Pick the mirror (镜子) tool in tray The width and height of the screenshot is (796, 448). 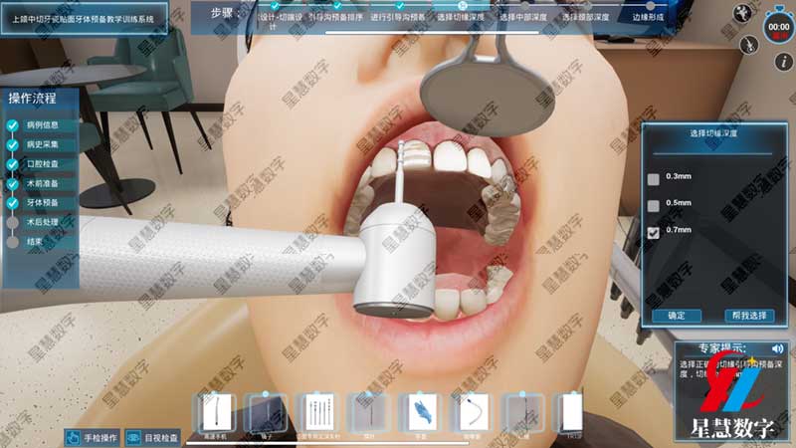click(266, 412)
